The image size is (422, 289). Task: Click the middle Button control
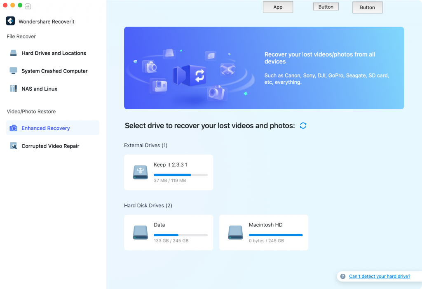coord(326,6)
